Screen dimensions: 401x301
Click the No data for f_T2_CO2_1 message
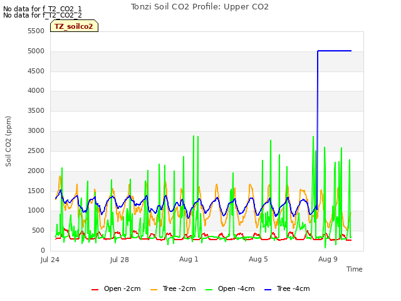coord(43,9)
